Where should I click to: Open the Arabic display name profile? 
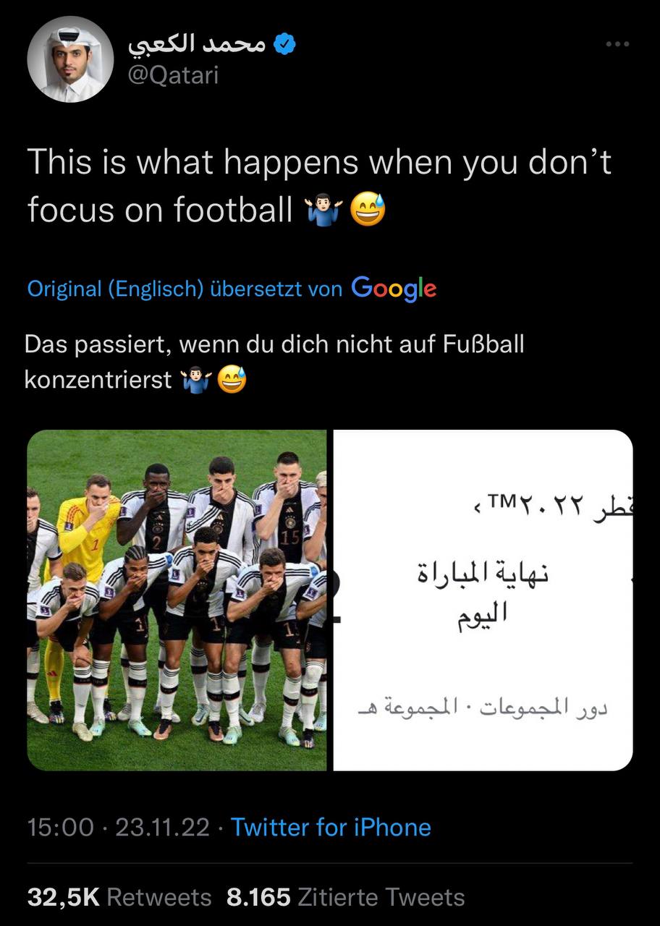(198, 44)
